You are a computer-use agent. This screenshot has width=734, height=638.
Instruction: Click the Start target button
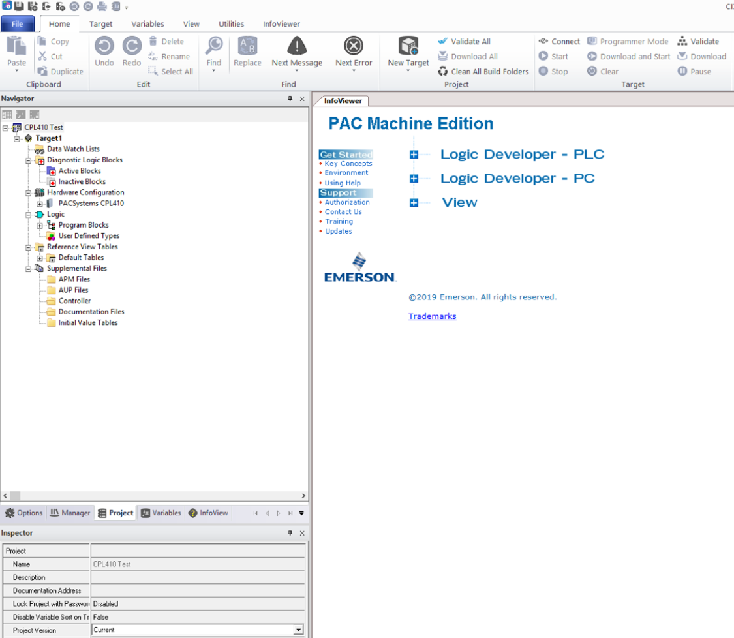pyautogui.click(x=553, y=56)
